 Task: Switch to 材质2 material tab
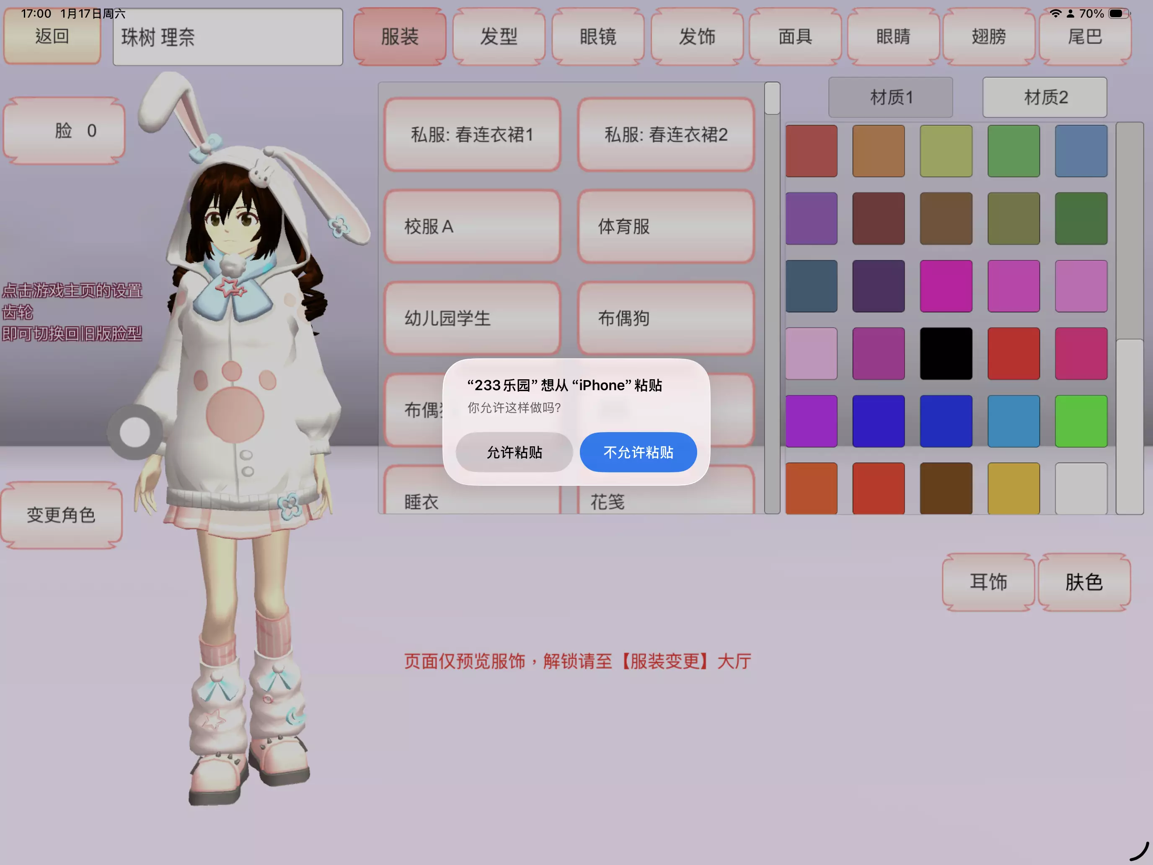pyautogui.click(x=1044, y=97)
